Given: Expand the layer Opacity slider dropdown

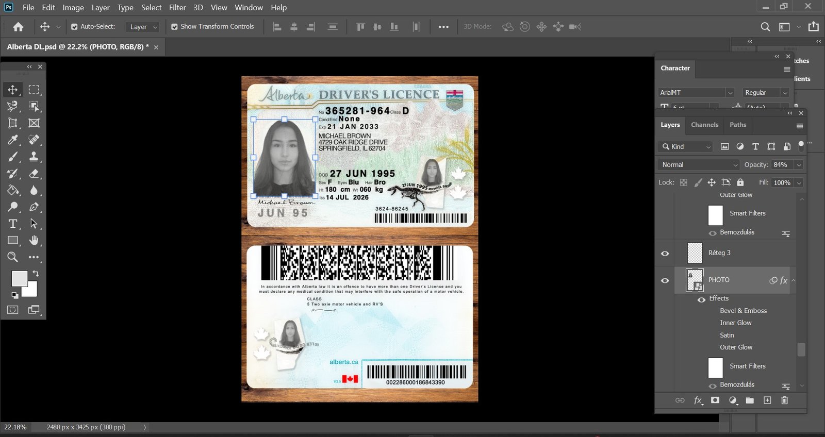Looking at the screenshot, I should [799, 165].
